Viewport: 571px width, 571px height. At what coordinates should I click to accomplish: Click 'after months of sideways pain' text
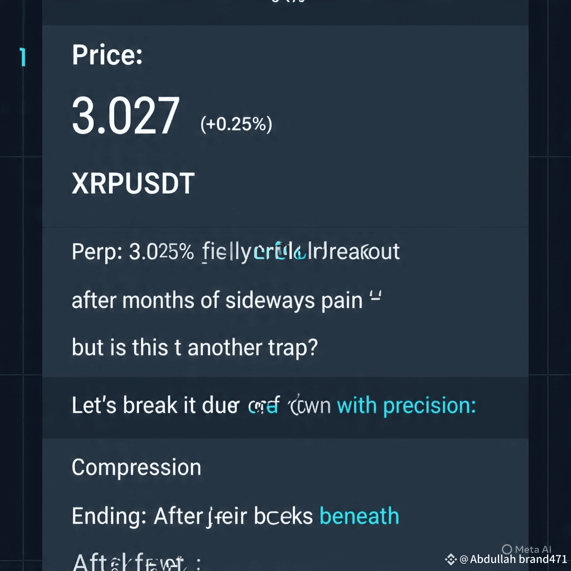pos(217,300)
